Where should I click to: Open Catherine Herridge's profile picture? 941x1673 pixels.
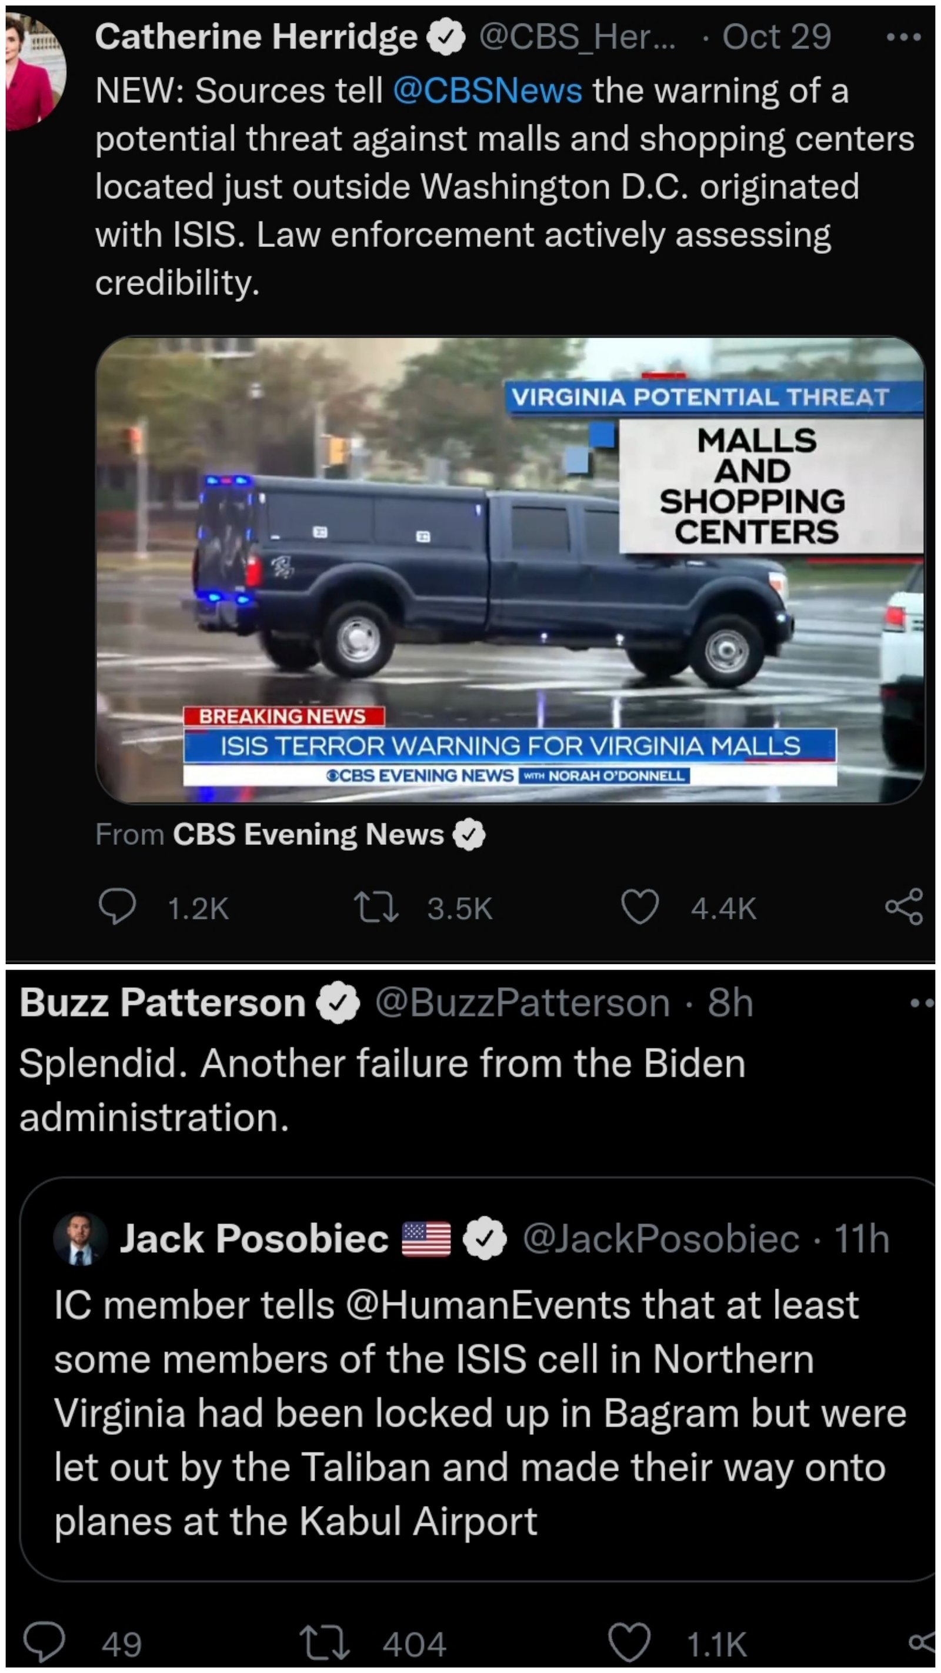click(x=36, y=71)
